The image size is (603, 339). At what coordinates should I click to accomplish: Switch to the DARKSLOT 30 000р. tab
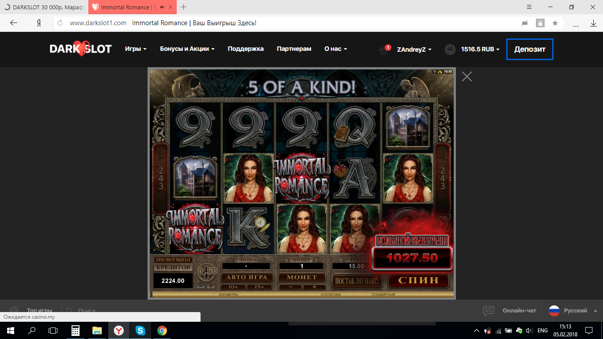44,7
